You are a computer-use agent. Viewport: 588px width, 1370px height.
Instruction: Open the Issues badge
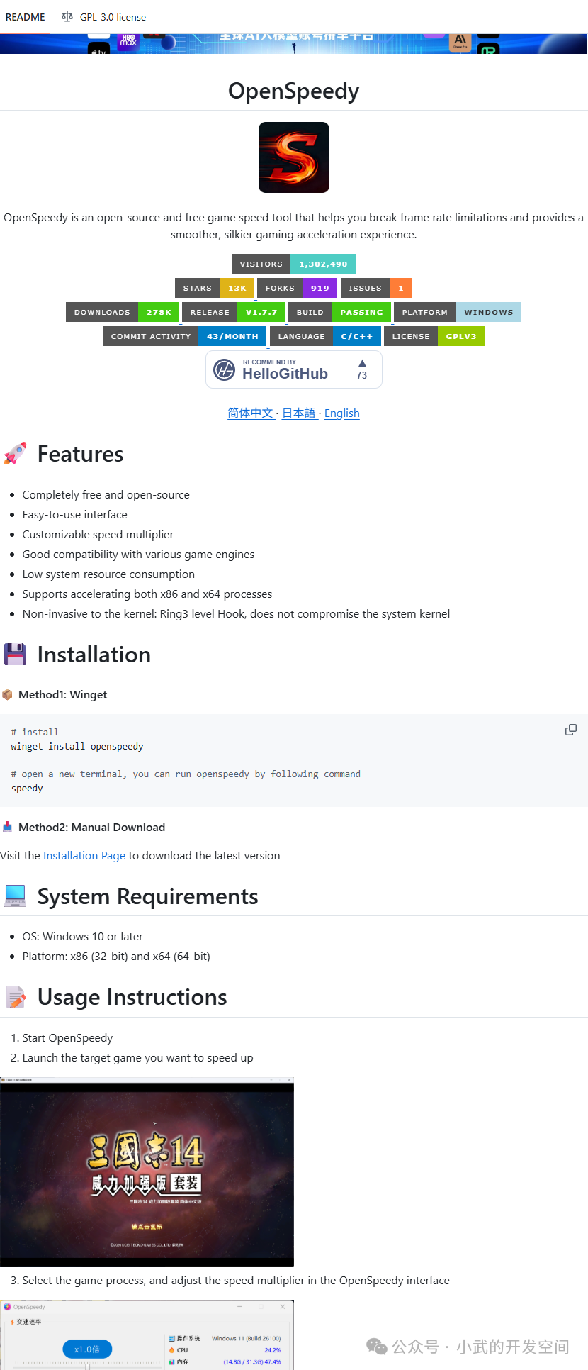point(376,288)
